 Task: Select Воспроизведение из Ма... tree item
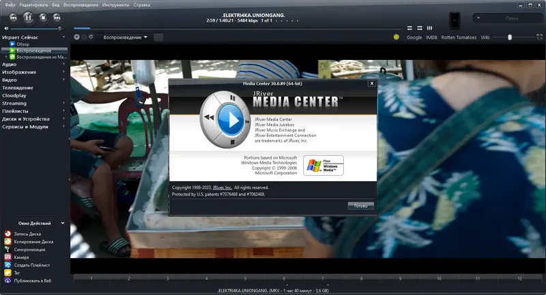click(38, 57)
